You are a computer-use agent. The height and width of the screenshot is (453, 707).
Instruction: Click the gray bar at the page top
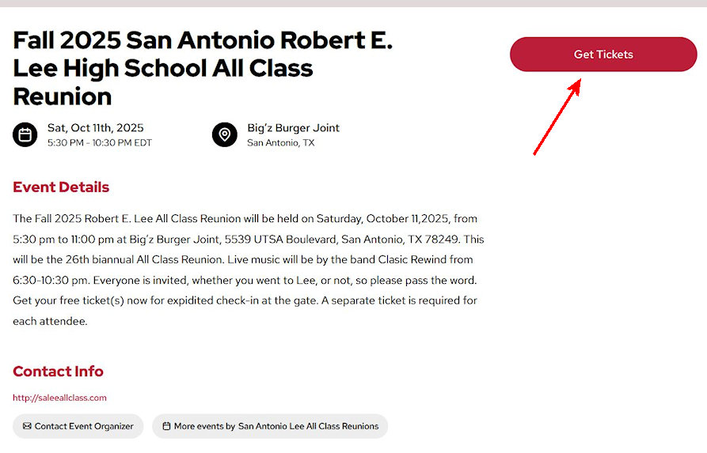(x=353, y=3)
